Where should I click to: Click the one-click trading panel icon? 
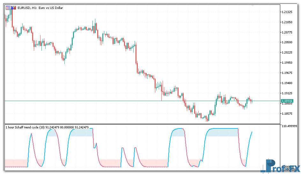(8, 8)
